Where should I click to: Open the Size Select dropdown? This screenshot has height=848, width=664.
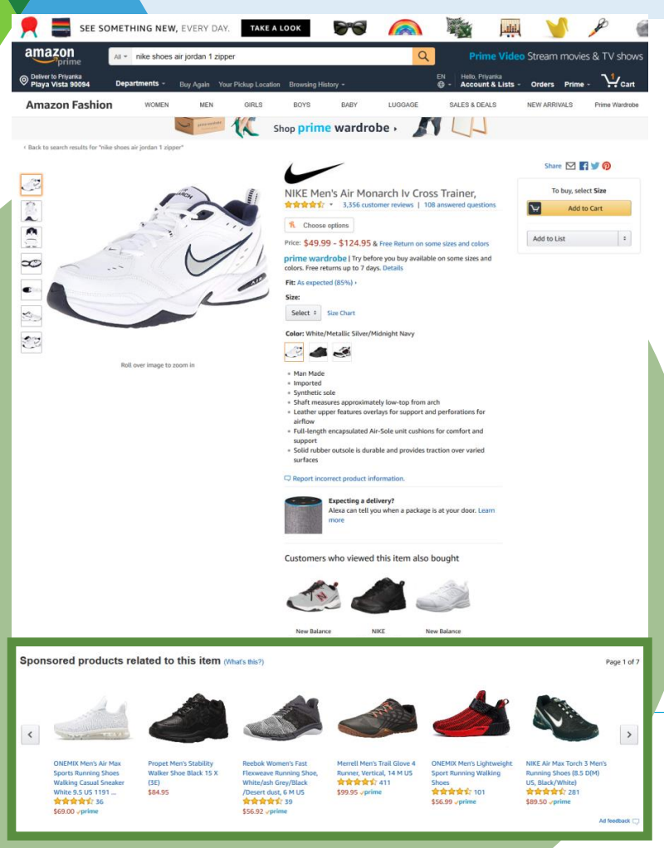(x=303, y=313)
